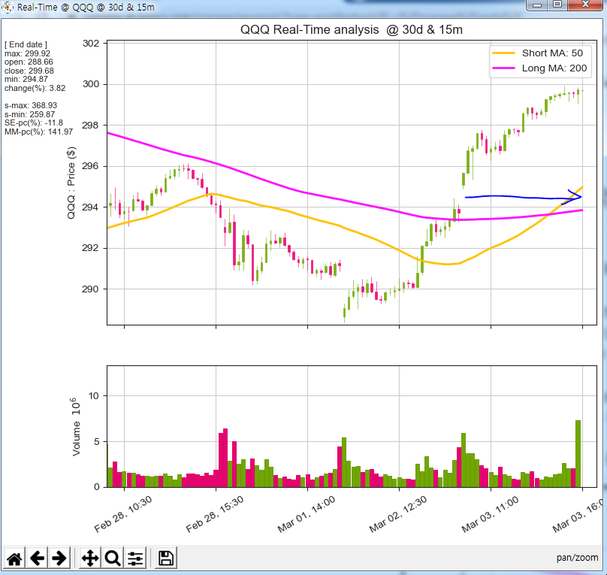This screenshot has width=607, height=575.
Task: Click the chart title QQQ Real-Time analysis
Action: (x=352, y=30)
